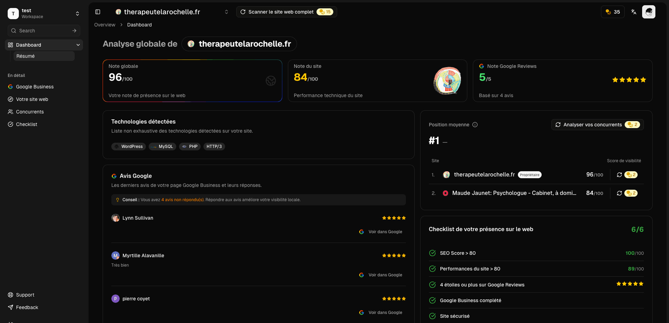
Task: Open Voir dans Google for Lynn Sullivan's review
Action: (x=381, y=231)
